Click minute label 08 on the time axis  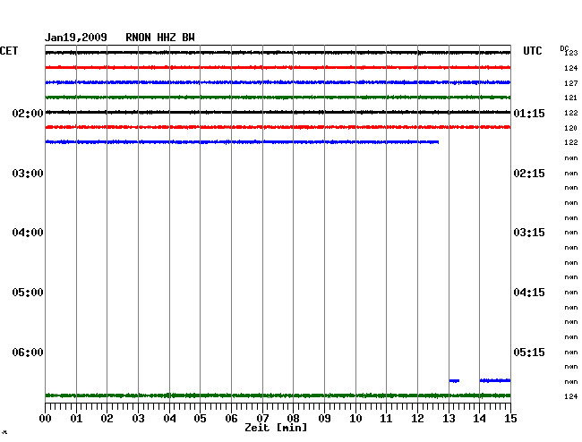tap(293, 419)
